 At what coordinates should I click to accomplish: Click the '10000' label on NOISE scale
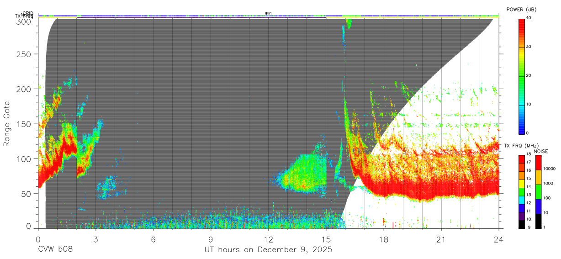pos(549,169)
